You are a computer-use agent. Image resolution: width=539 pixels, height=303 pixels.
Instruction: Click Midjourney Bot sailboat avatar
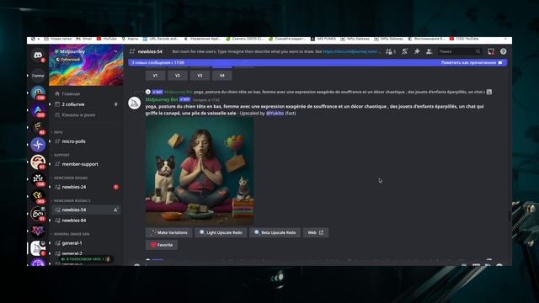[135, 103]
